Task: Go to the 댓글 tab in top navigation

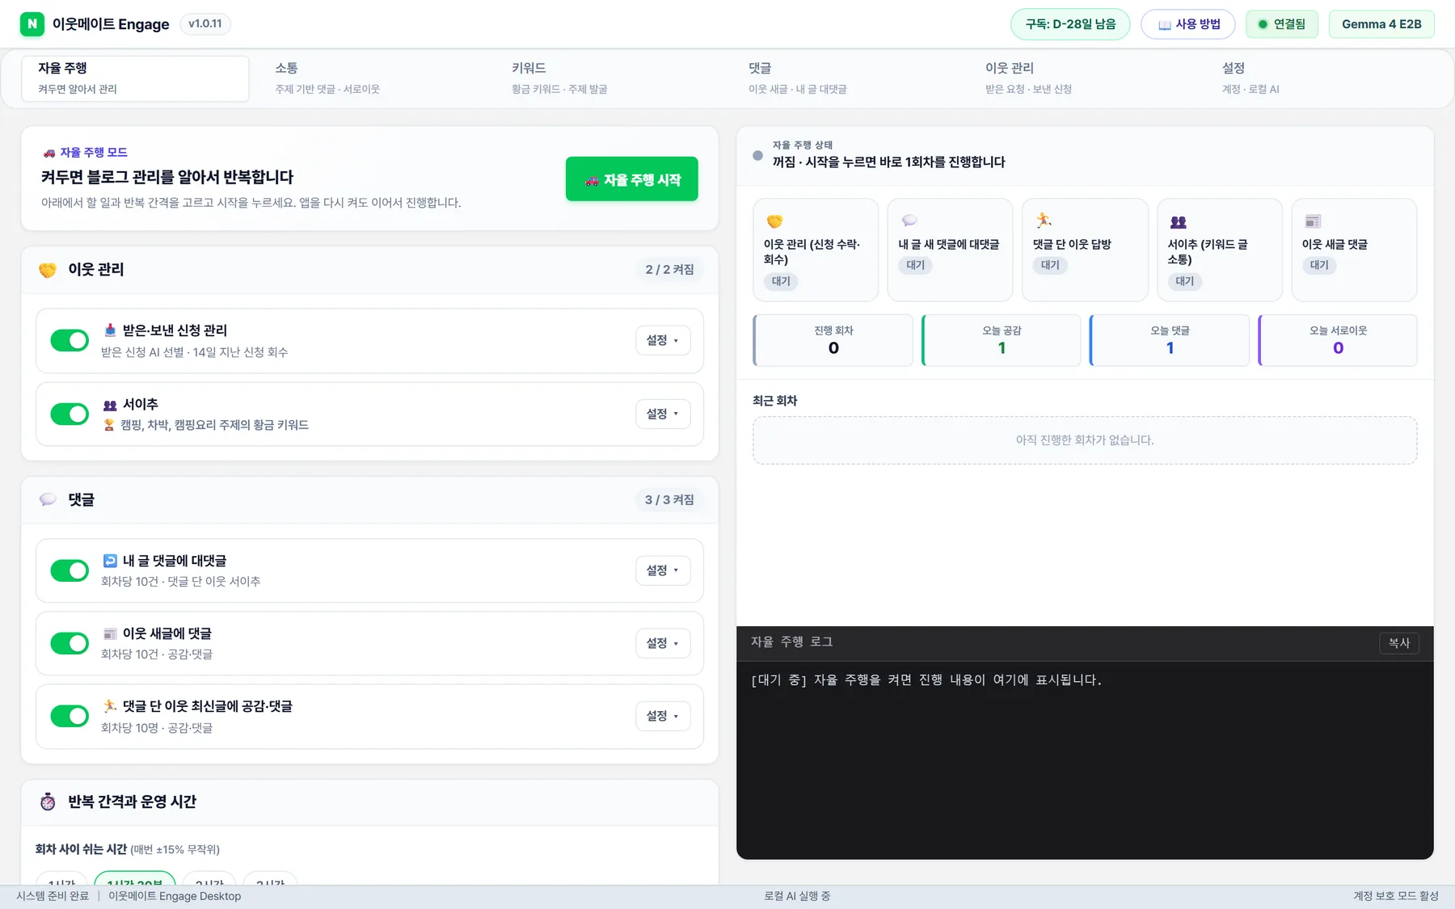Action: [846, 78]
